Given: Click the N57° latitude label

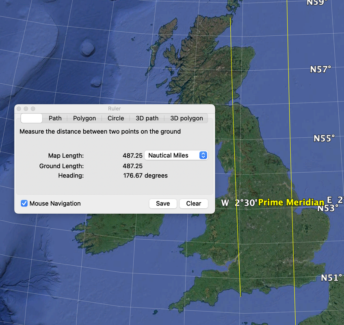Looking at the screenshot, I should click(320, 69).
